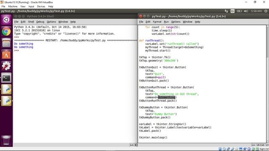Image resolution: width=269 pixels, height=151 pixels.
Task: Open the Ubuntu Dash launcher icon
Action: coord(6,20)
